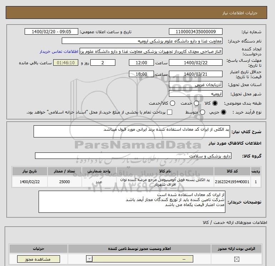Click the تعداد / مقدار column header

[65, 171]
